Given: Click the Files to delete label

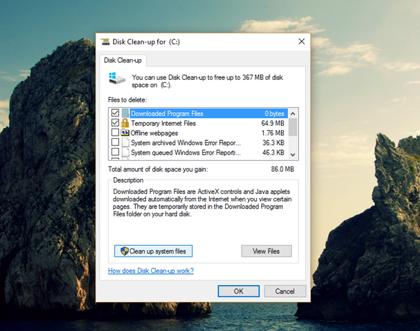Looking at the screenshot, I should click(x=127, y=100).
